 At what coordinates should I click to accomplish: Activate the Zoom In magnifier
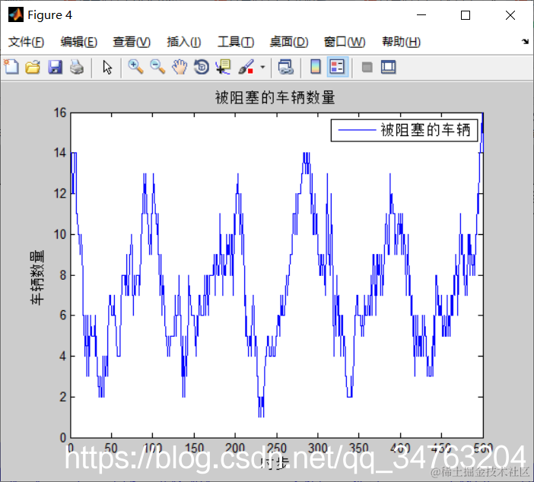[135, 67]
